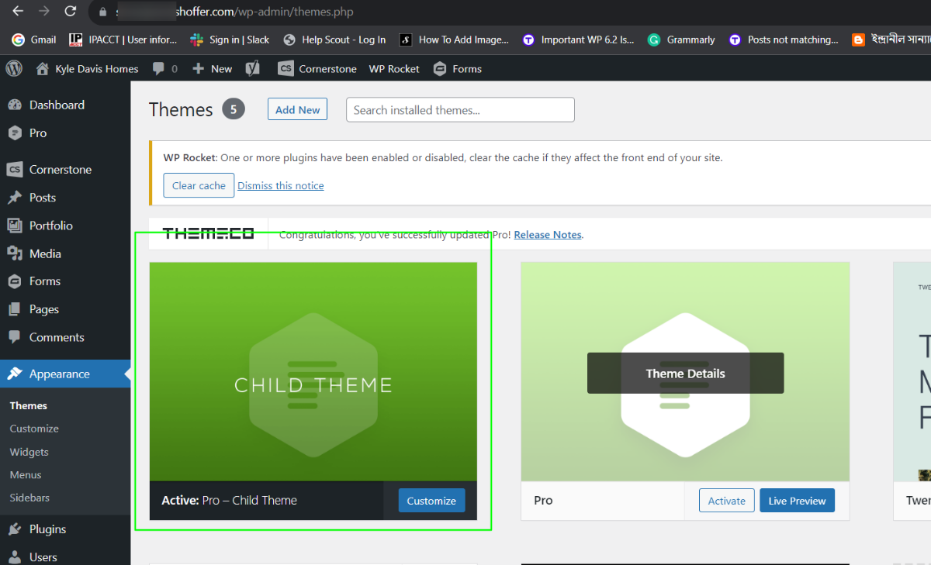This screenshot has height=565, width=931.
Task: Click WP Rocket in the admin bar
Action: [394, 68]
